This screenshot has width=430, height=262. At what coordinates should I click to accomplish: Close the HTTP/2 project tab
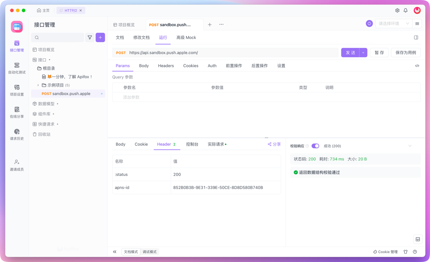click(81, 10)
